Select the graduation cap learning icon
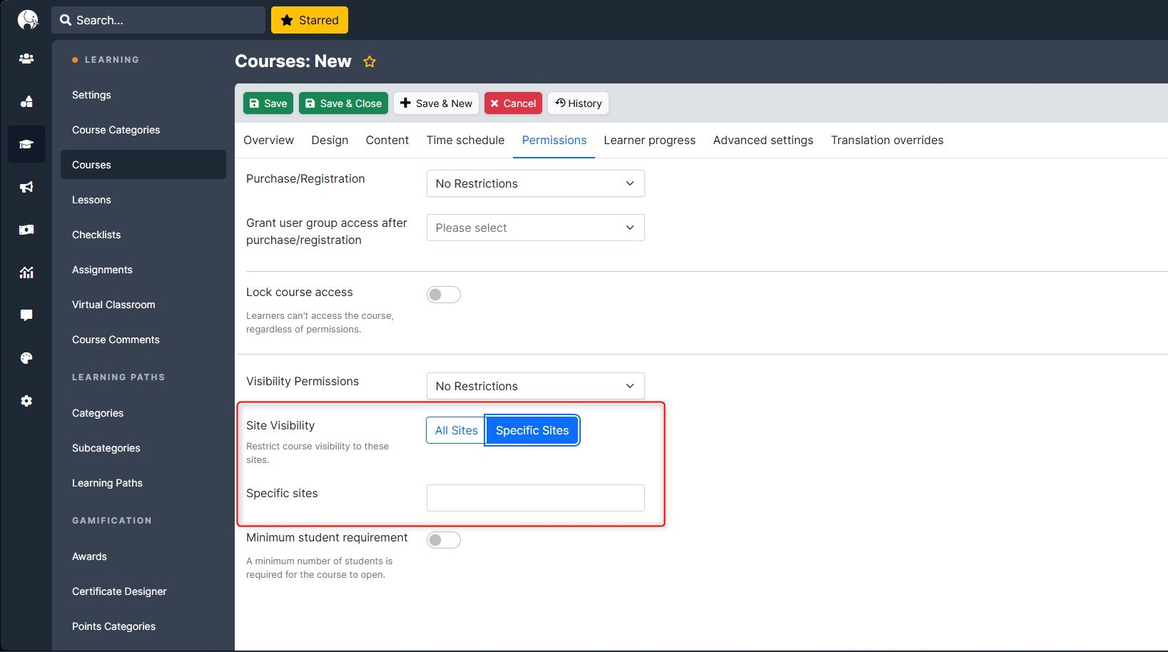 point(26,144)
